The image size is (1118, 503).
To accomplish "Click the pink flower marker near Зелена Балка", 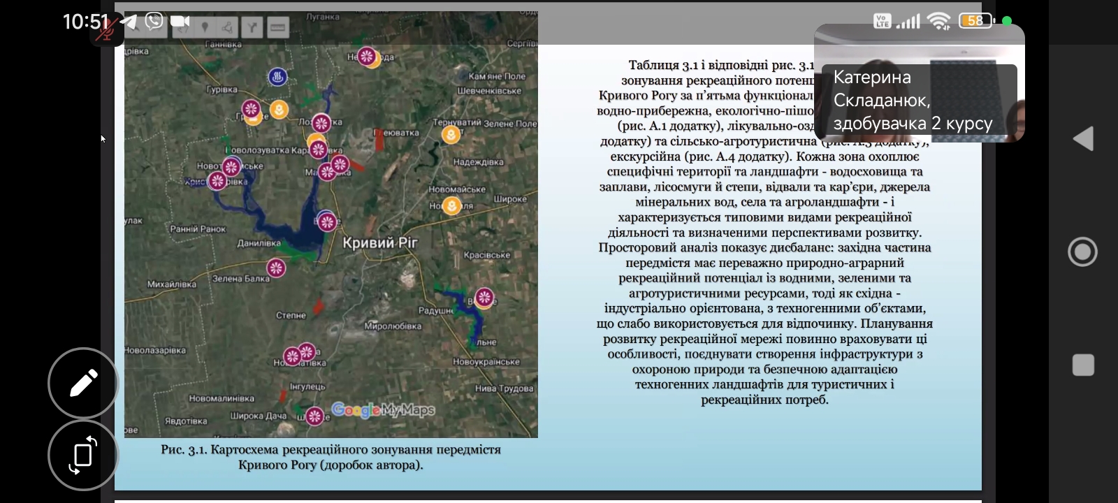I will pos(276,268).
